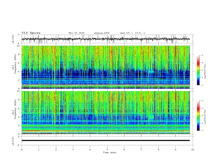Click the "10" tick ending the time axis
Screen dimensions: 217x168
click(193, 150)
